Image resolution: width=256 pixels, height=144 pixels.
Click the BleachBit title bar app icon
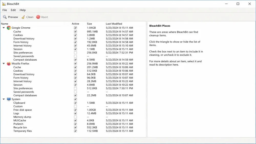(x=4, y=4)
